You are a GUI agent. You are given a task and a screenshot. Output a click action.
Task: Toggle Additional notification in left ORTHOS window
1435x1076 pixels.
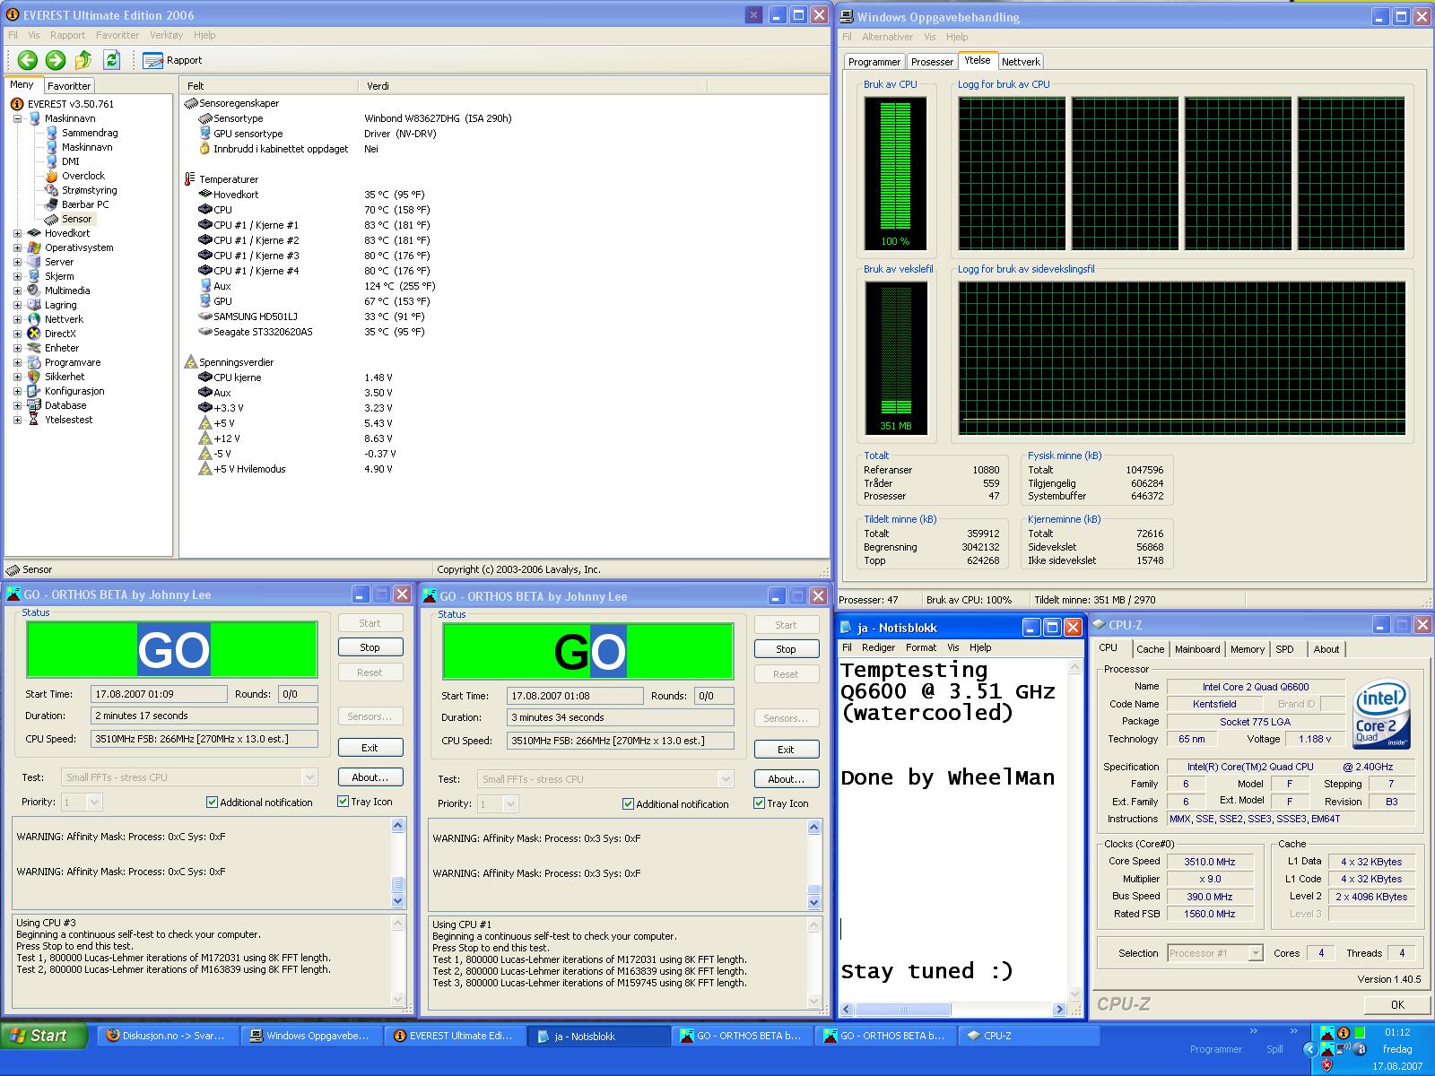tap(212, 803)
